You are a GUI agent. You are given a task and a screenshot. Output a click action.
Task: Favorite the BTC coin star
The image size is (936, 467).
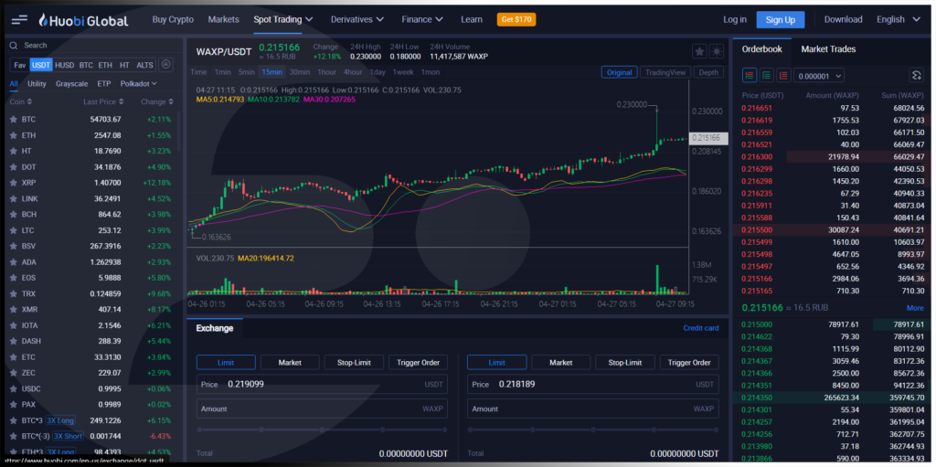[13, 120]
